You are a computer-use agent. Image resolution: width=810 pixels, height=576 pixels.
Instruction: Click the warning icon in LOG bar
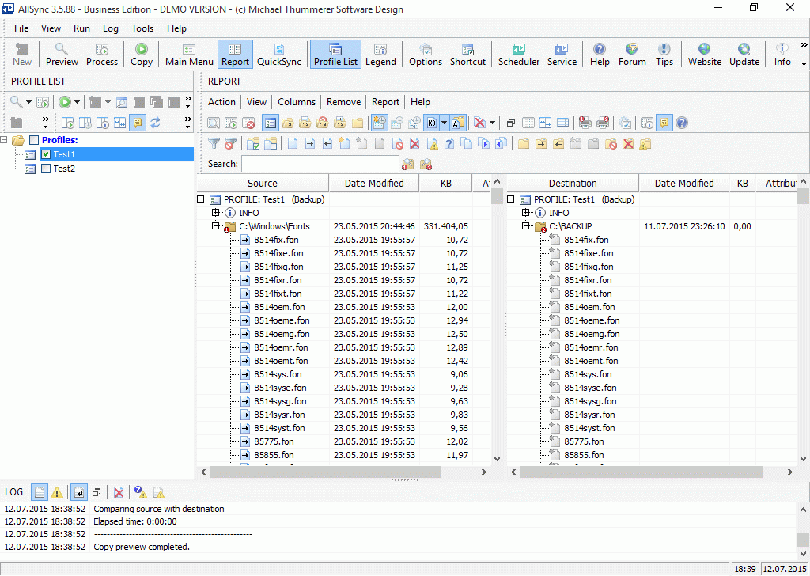coord(57,492)
